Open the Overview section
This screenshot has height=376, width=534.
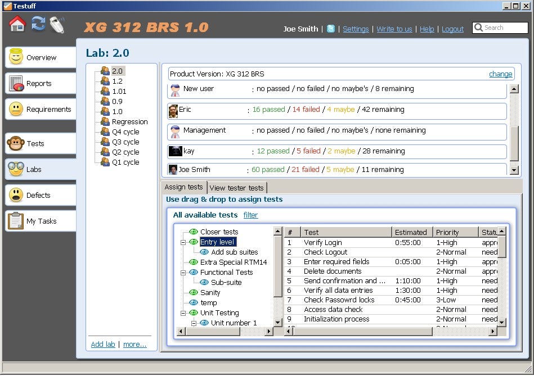[x=41, y=57]
